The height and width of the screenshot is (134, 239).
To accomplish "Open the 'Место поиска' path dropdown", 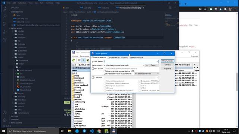I will 143,66.
